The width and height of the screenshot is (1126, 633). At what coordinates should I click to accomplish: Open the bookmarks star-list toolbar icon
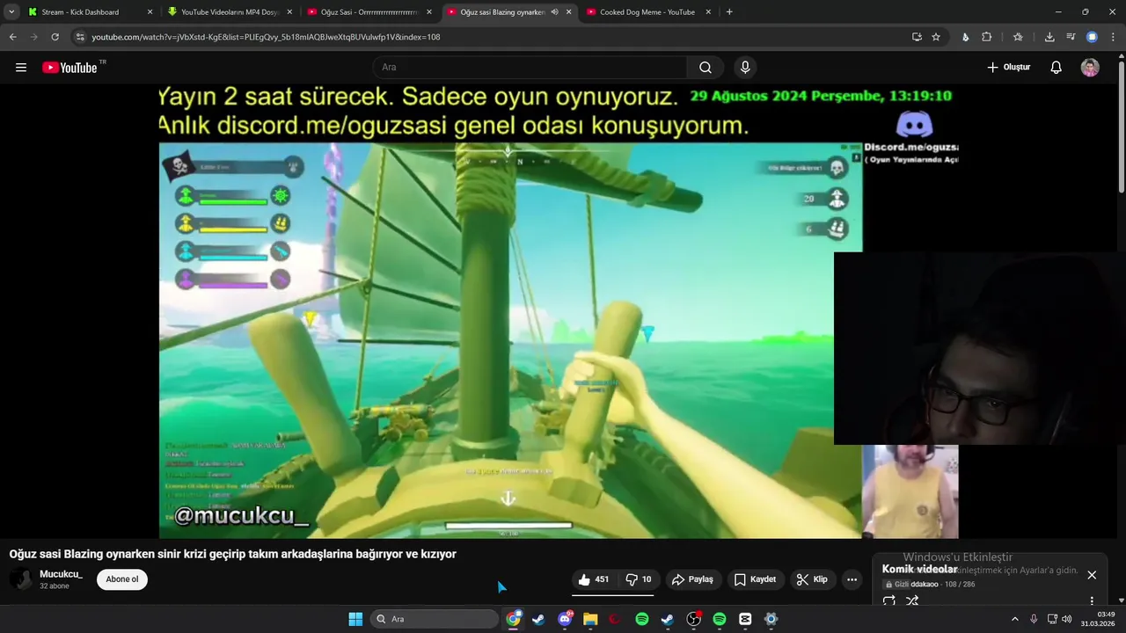(x=1018, y=37)
